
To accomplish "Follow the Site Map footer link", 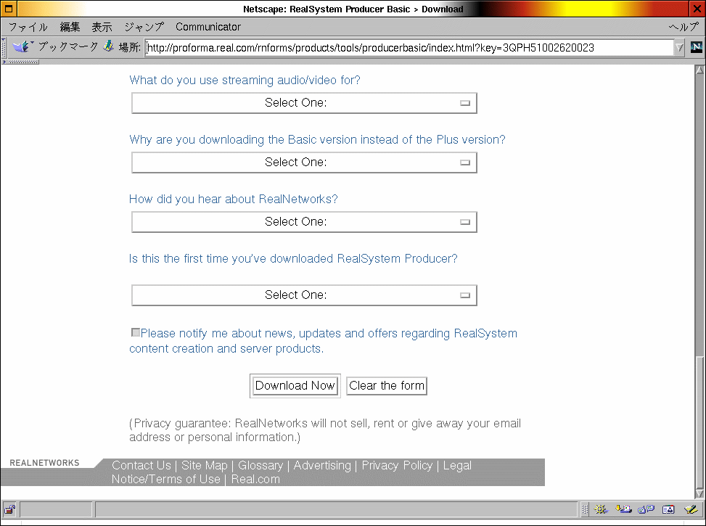I will click(x=205, y=465).
